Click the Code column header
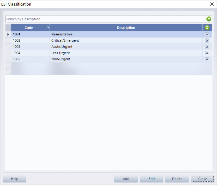This screenshot has height=185, width=217. 29,28
